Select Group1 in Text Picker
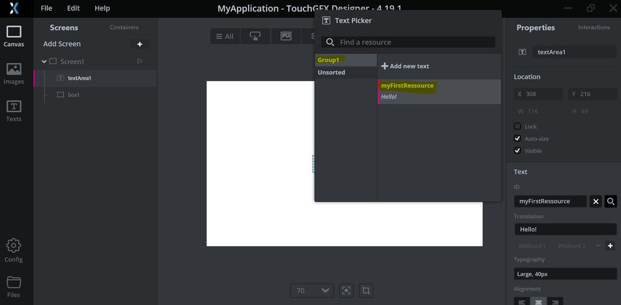This screenshot has height=305, width=621. (346, 60)
